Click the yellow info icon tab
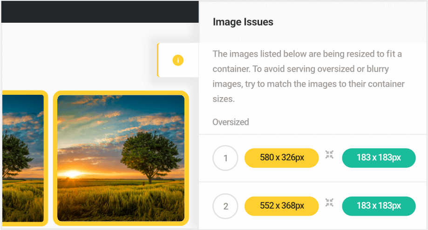The image size is (428, 230). pos(178,60)
